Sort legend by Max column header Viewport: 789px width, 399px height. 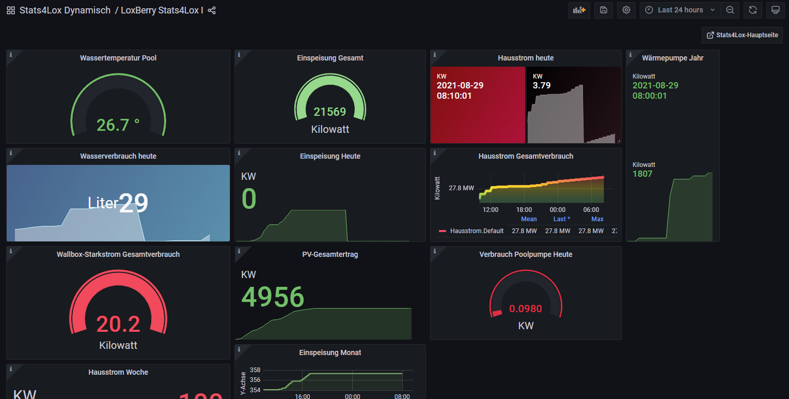tap(597, 219)
